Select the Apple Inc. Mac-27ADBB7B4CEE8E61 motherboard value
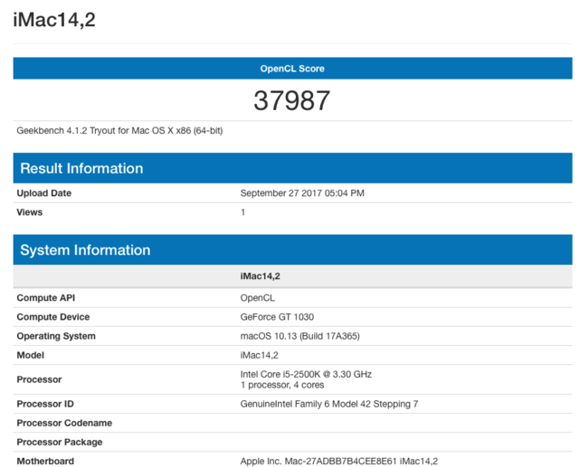Screen dimensions: 579x467 point(339,461)
